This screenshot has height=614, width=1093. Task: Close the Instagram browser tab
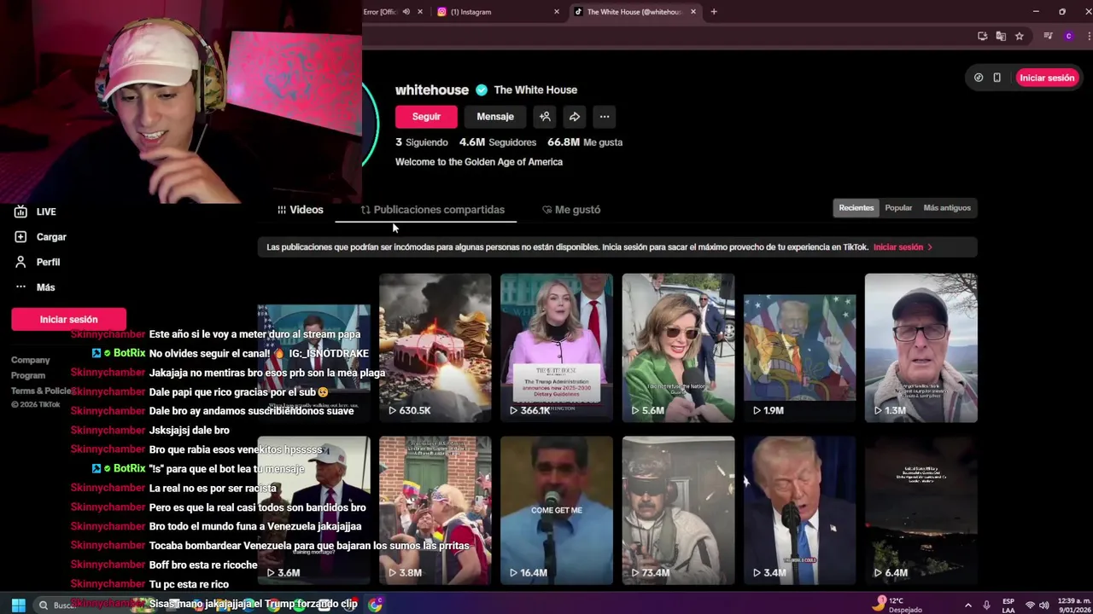[557, 12]
